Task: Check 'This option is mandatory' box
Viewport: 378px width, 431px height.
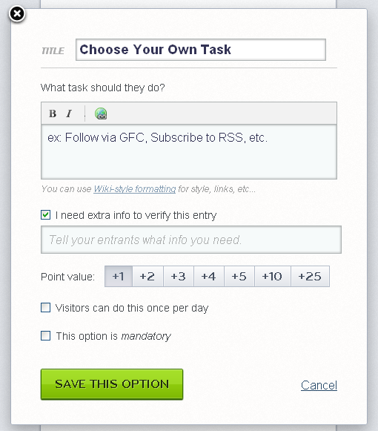Action: click(46, 335)
